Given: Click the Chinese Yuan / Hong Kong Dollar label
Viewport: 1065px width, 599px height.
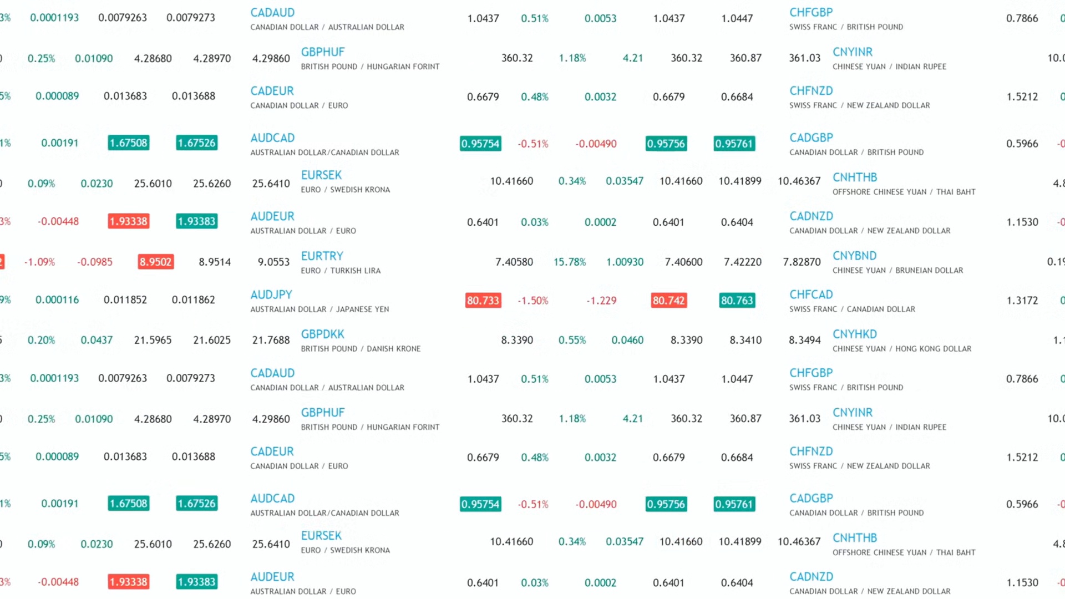Looking at the screenshot, I should tap(901, 349).
